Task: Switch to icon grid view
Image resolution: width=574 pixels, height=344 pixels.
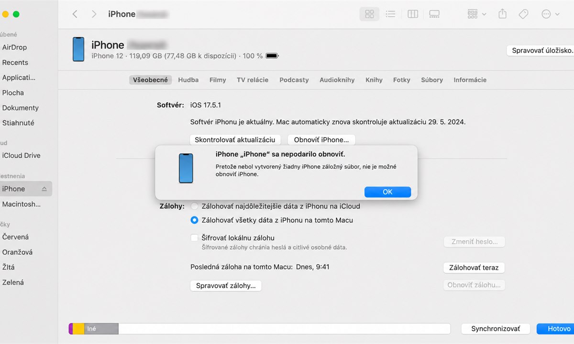Action: point(369,14)
